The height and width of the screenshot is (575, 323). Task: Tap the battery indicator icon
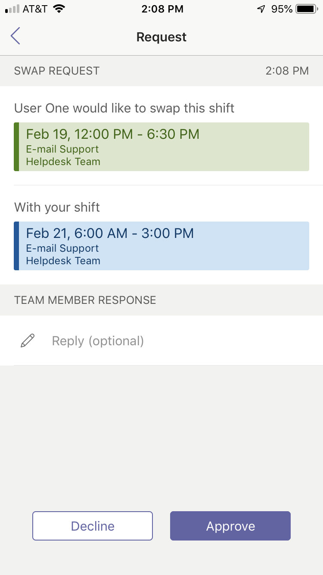coord(306,9)
